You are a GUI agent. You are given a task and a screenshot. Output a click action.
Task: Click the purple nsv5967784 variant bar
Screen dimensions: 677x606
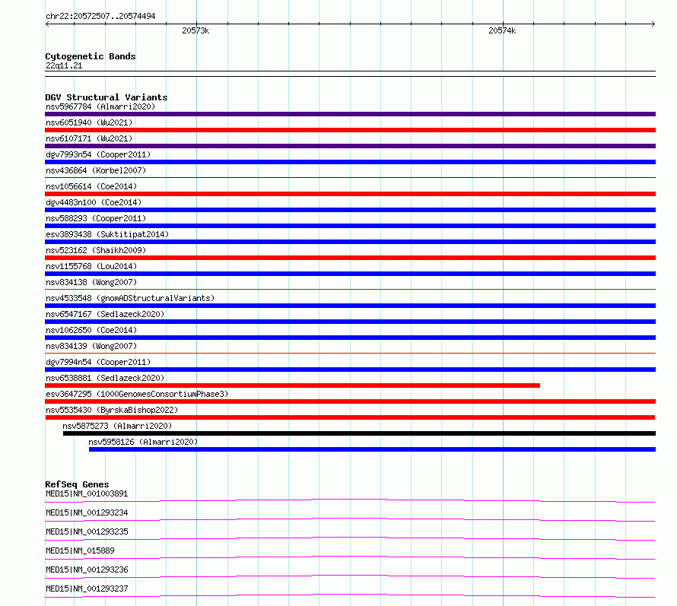point(350,114)
